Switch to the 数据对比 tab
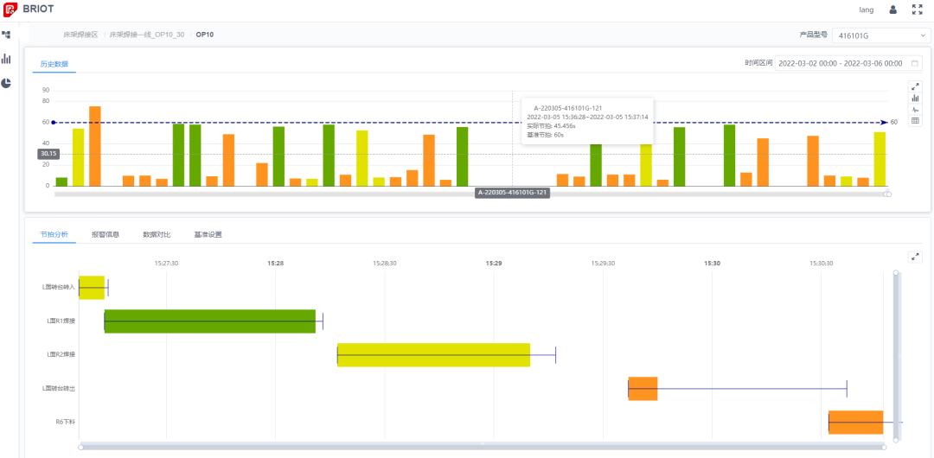 point(157,234)
